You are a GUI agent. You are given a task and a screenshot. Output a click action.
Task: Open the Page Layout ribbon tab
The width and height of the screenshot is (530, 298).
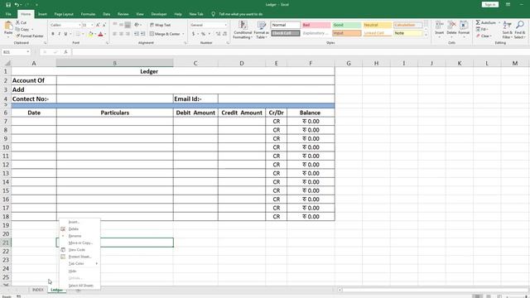(x=64, y=14)
